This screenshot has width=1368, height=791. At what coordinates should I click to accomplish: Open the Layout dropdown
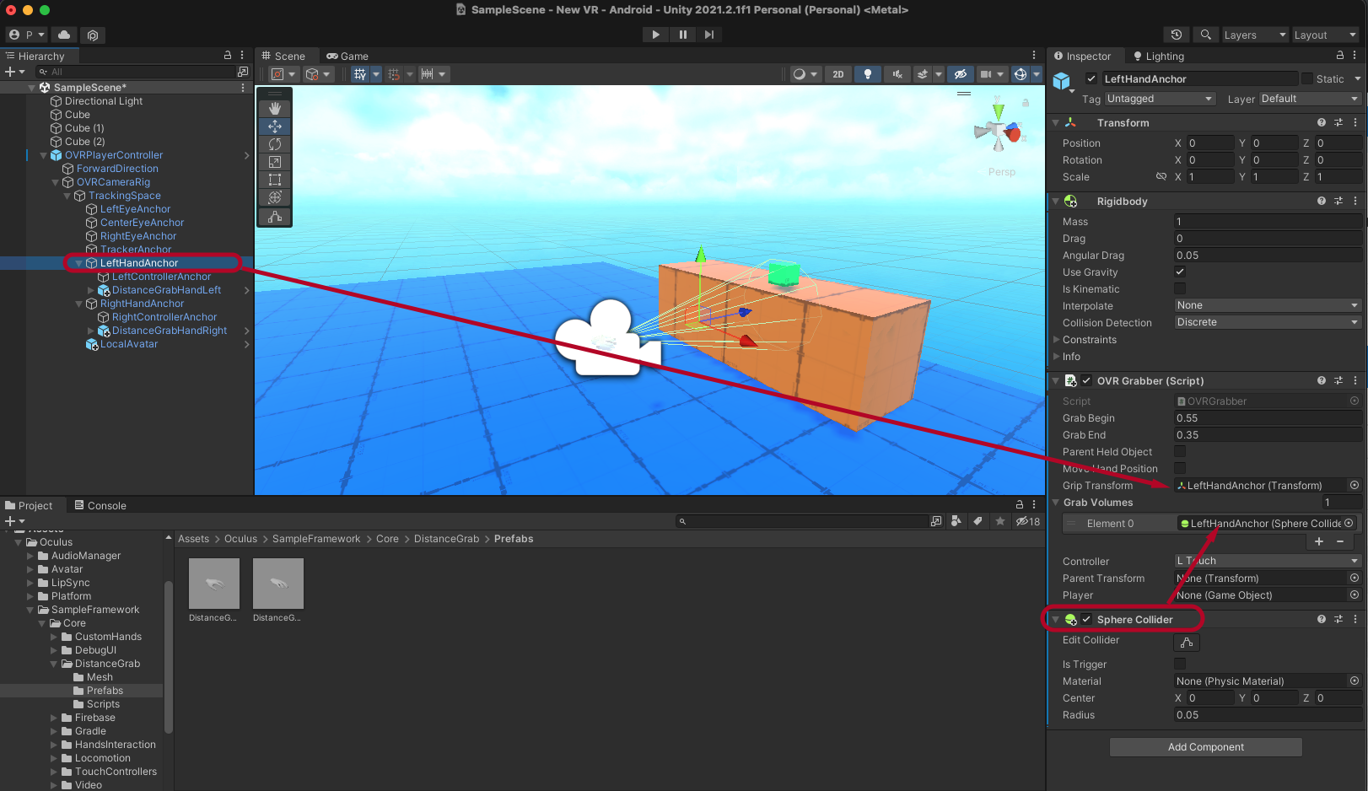click(x=1325, y=35)
